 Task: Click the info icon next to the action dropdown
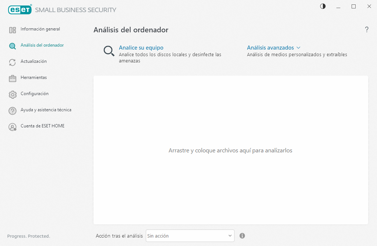[242, 235]
